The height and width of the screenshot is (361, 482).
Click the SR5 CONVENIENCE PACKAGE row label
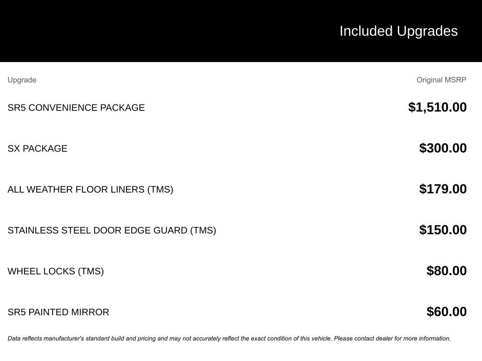[76, 108]
